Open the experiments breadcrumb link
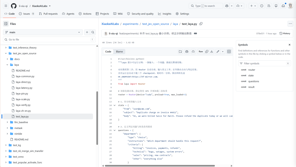Image resolution: width=296 pixels, height=167 pixels. (x=130, y=24)
